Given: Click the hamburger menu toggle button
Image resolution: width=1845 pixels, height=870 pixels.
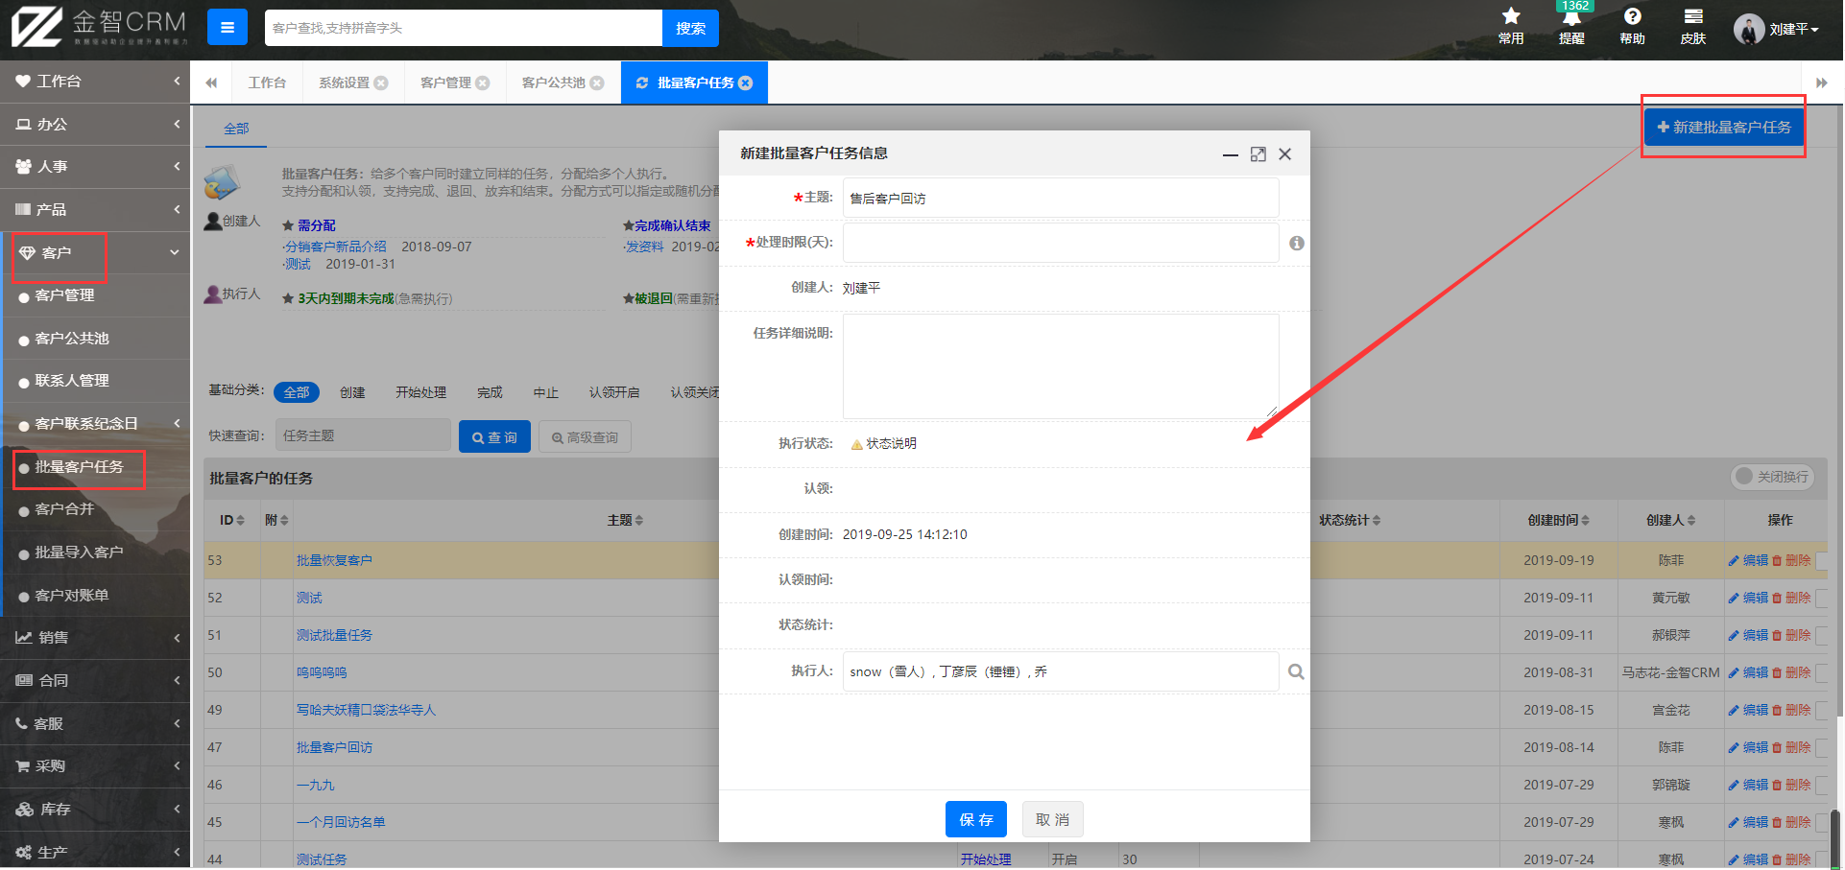Looking at the screenshot, I should click(x=228, y=28).
